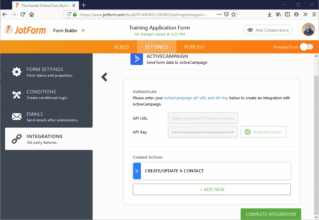This screenshot has width=319, height=220.
Task: View the green padlock security details
Action: (75, 15)
